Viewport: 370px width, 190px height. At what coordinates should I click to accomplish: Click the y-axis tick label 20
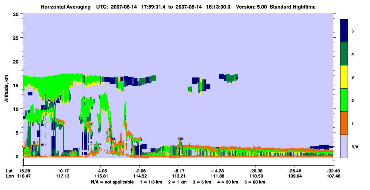coord(17,61)
